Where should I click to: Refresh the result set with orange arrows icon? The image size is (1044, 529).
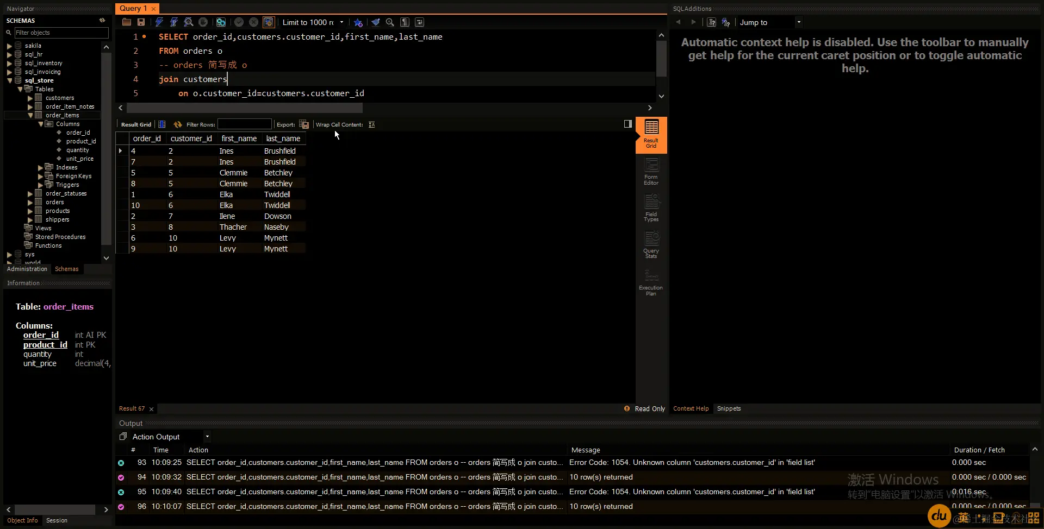(x=178, y=124)
